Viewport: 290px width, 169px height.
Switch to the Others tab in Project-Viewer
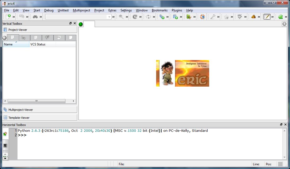coord(71,38)
